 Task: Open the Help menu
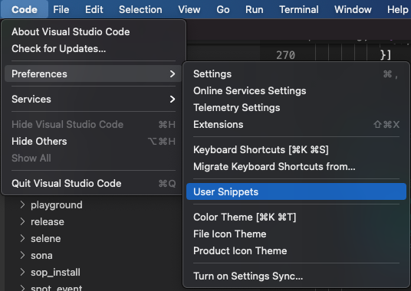click(x=398, y=9)
